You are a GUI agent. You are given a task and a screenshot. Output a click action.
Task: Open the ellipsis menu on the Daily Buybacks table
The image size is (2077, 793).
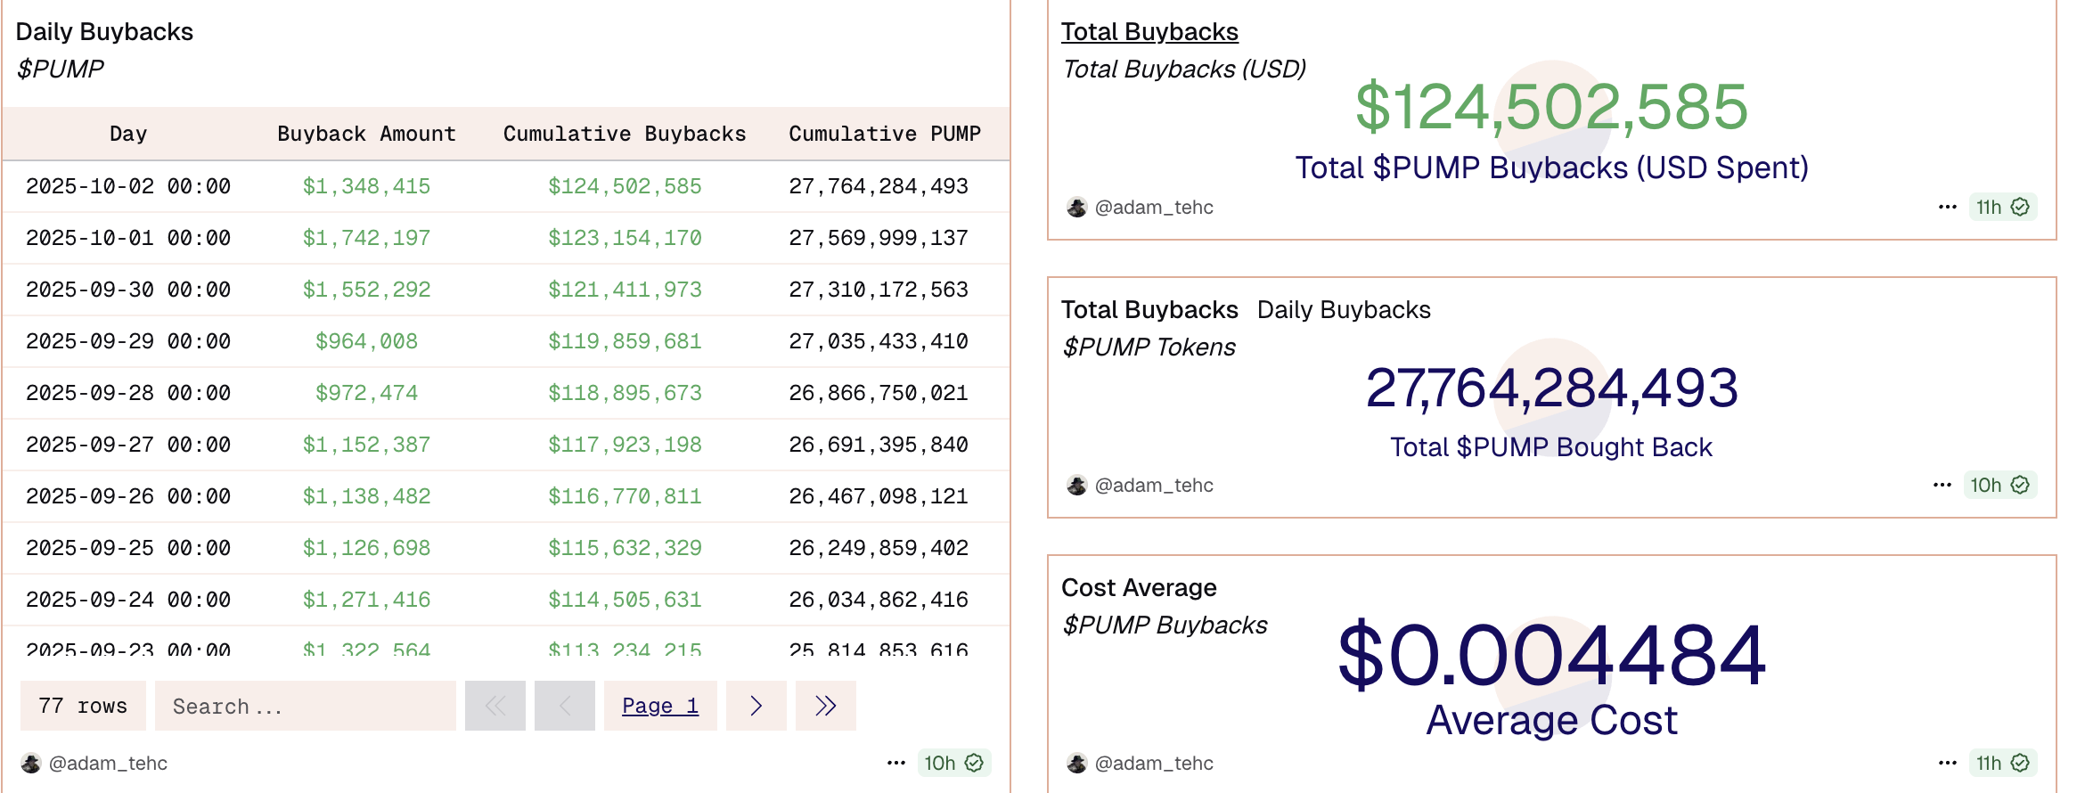coord(895,764)
